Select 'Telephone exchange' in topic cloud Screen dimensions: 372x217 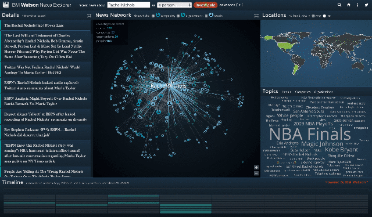coord(328,173)
